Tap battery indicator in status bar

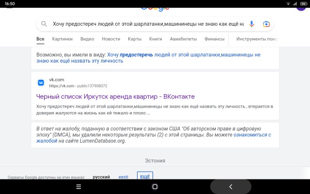click(x=304, y=3)
